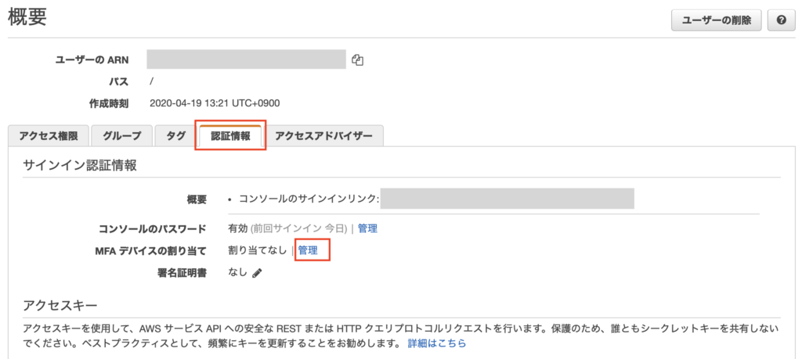Click the アクセスキー section heading
This screenshot has width=802, height=359.
coord(60,305)
